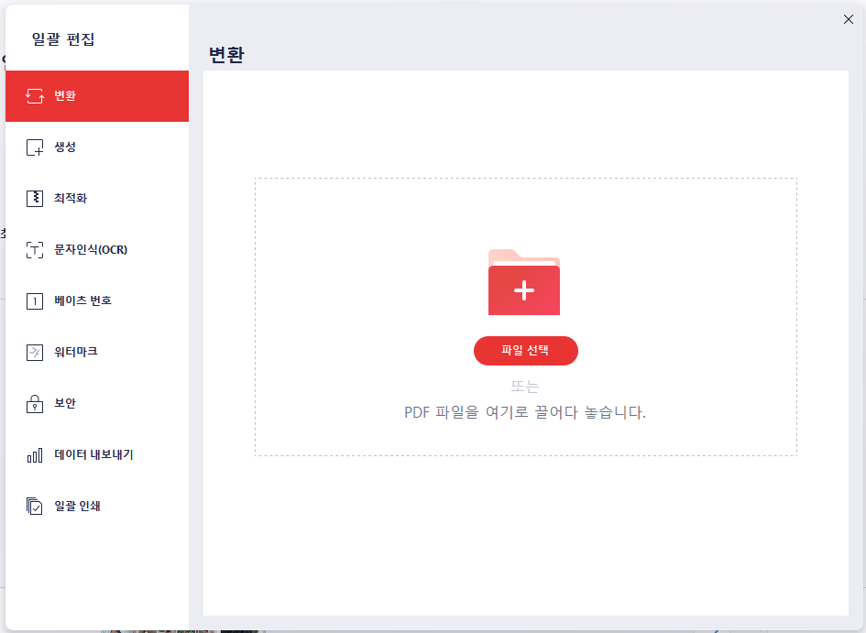
Task: Select the 변환 (Convert) sidebar icon
Action: [35, 95]
